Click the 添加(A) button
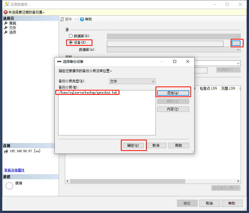Image resolution: width=249 pixels, height=213 pixels. 173,93
